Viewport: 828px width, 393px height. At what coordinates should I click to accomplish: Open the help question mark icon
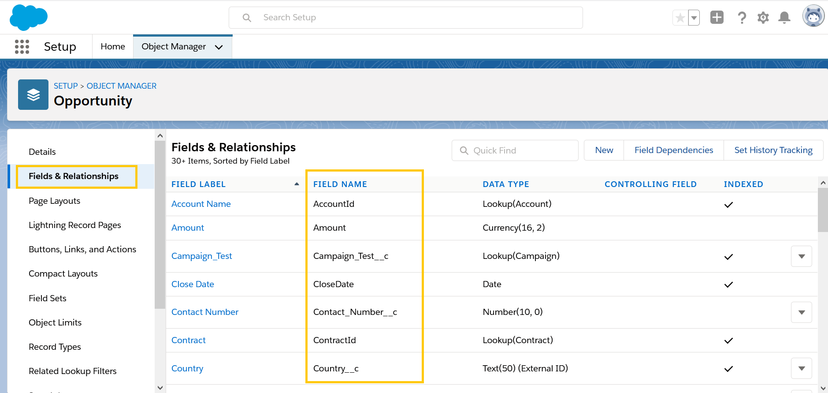(742, 18)
